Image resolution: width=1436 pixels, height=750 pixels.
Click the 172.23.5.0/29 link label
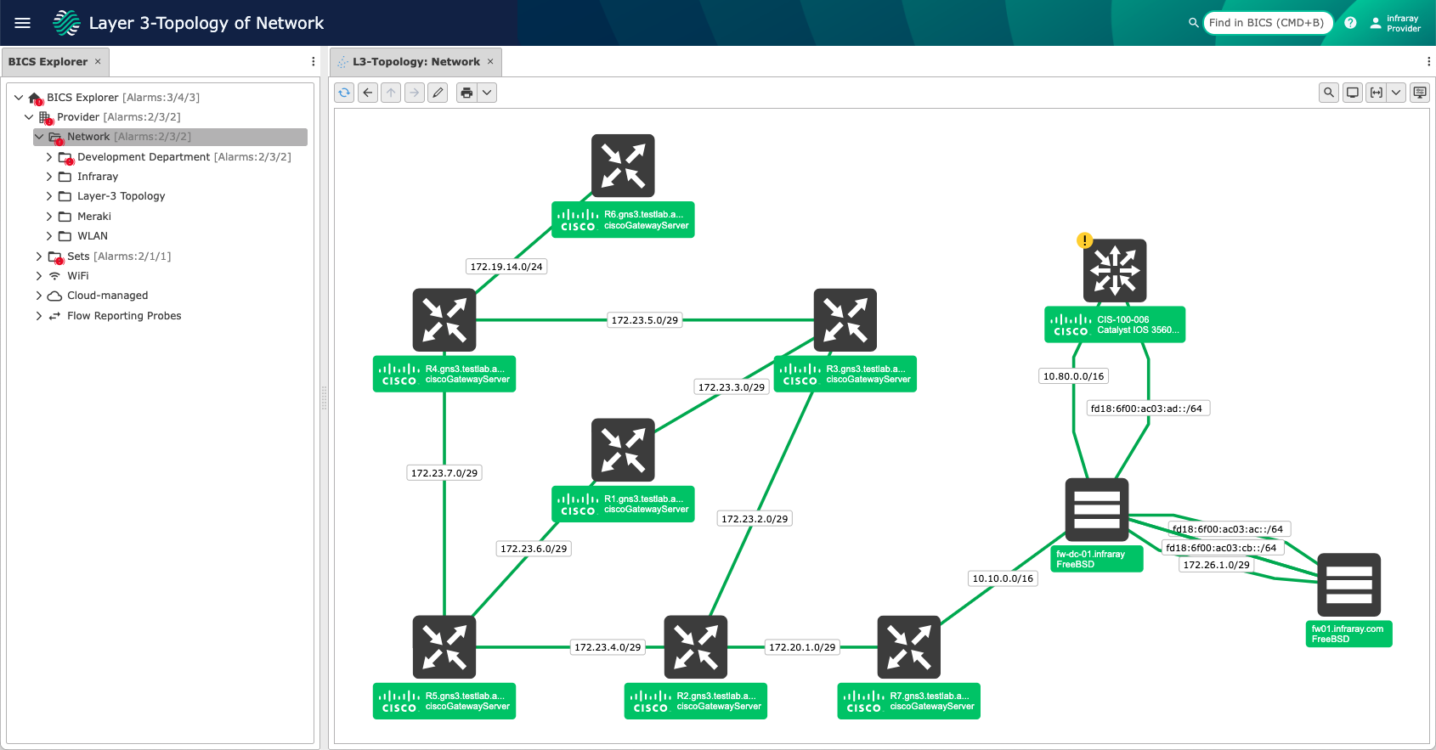pos(645,320)
